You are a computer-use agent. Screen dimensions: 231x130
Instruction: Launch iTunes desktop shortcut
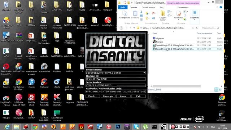(31, 83)
